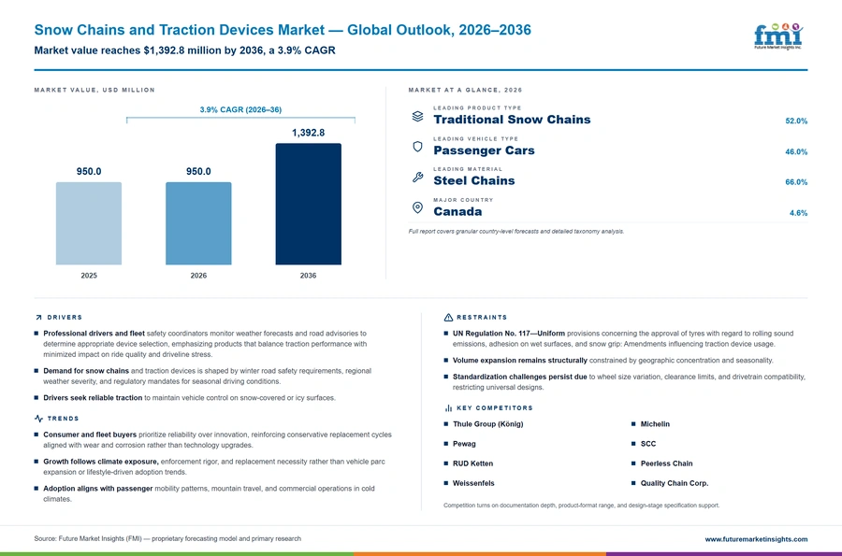Image resolution: width=842 pixels, height=556 pixels.
Task: Click the Steel Chains heading
Action: coord(474,180)
